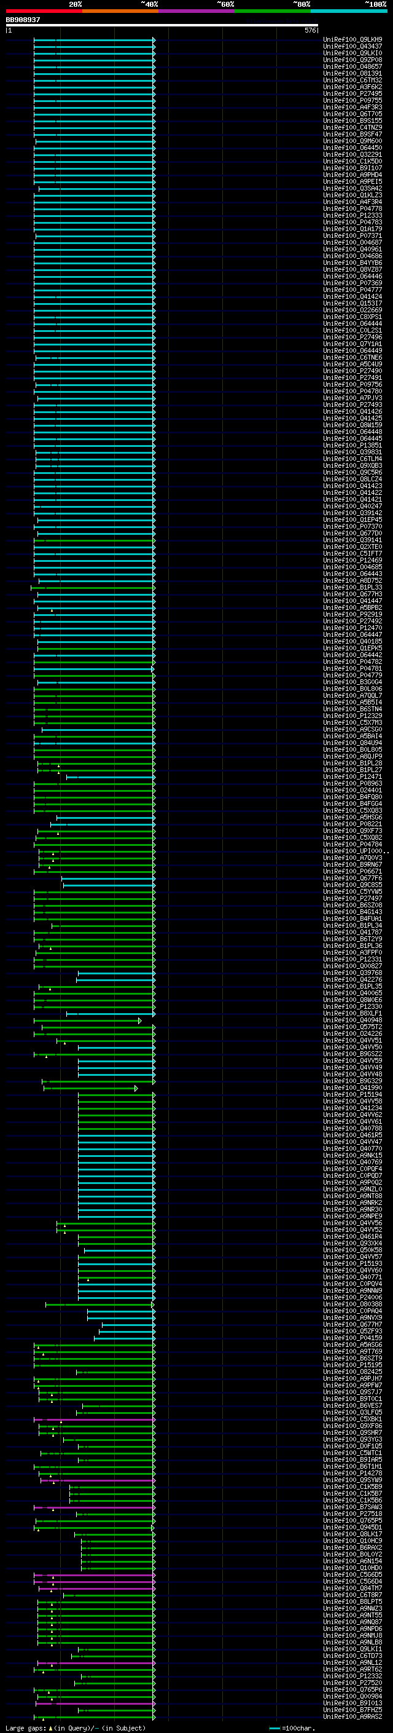Select hit label UniRef100_B9RN67
Image resolution: width=393 pixels, height=1733 pixels.
pyautogui.click(x=352, y=864)
